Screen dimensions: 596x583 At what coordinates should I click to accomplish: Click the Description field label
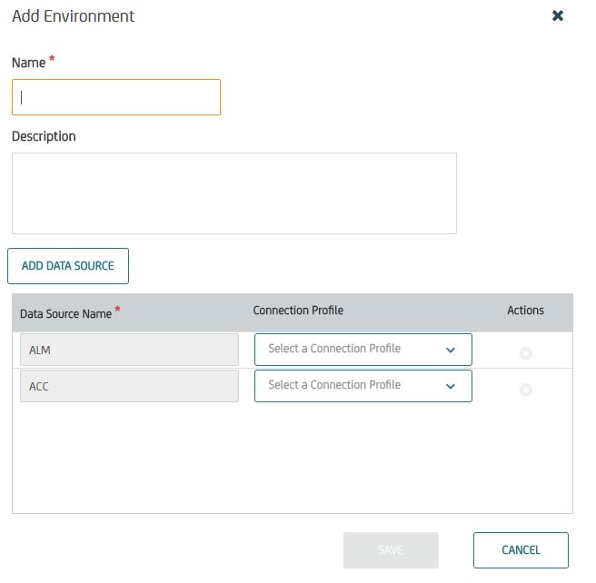pyautogui.click(x=44, y=136)
